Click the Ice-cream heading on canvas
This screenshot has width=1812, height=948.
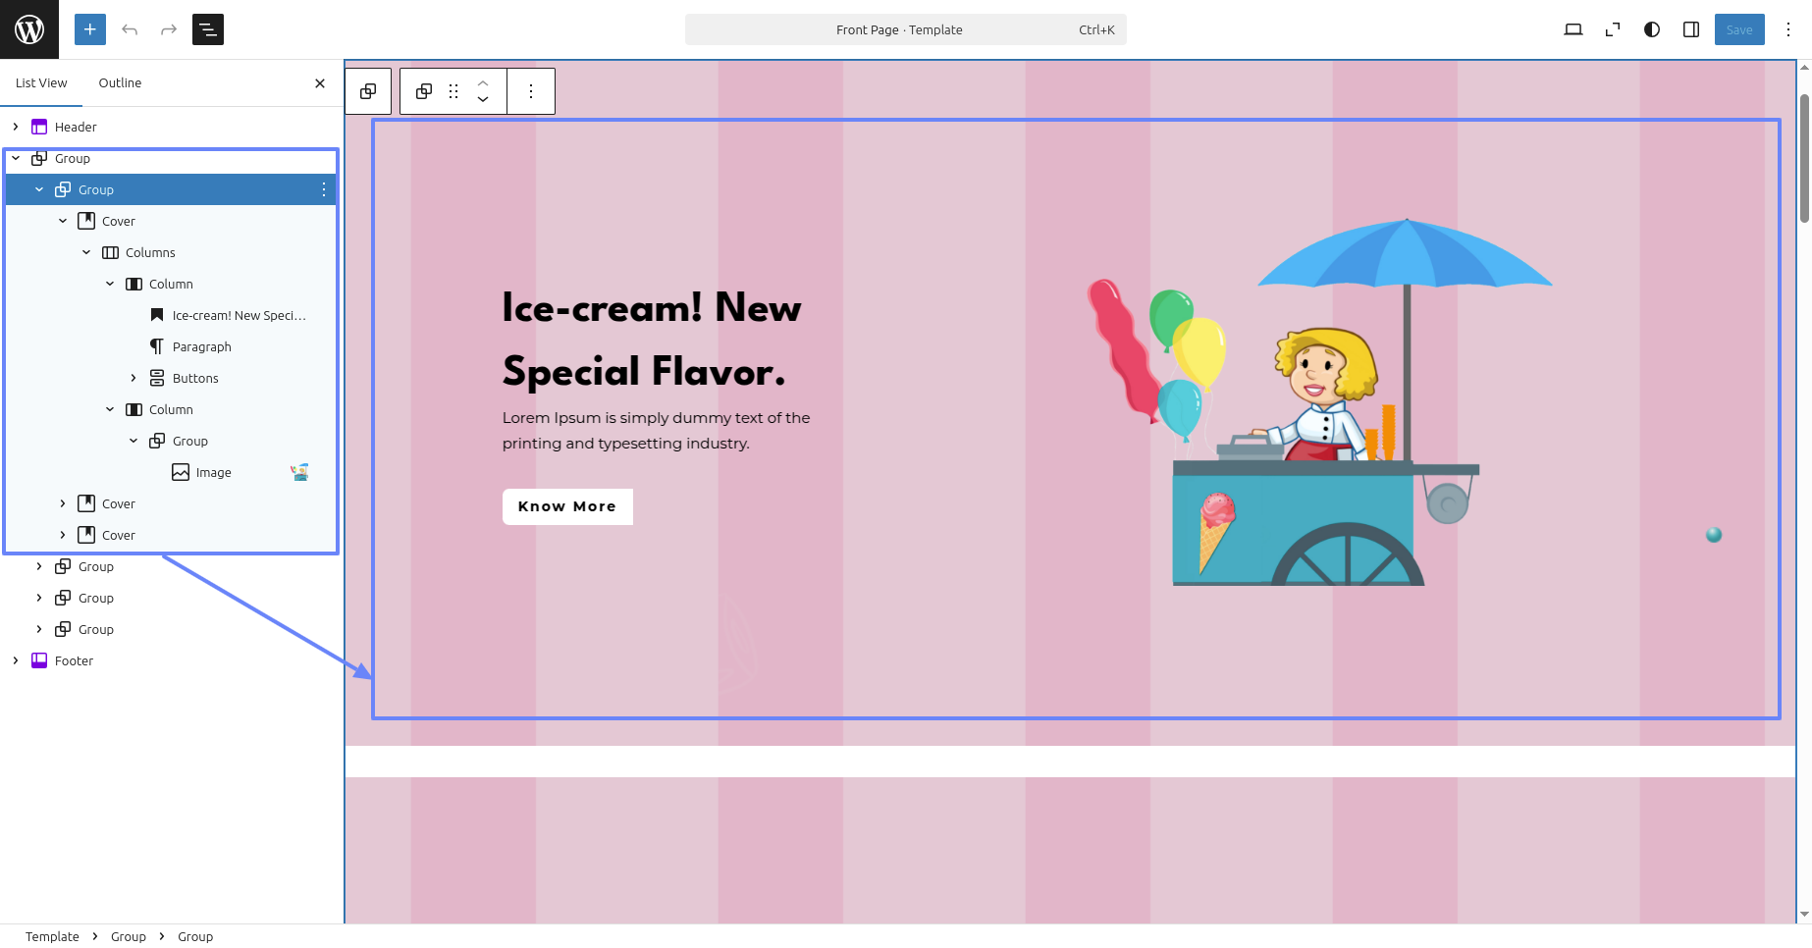tap(652, 340)
